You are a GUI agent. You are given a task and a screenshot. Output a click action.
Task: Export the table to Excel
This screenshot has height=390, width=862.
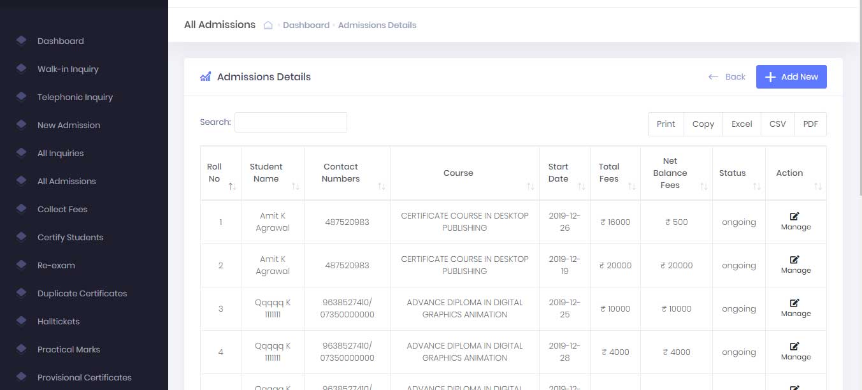point(742,124)
